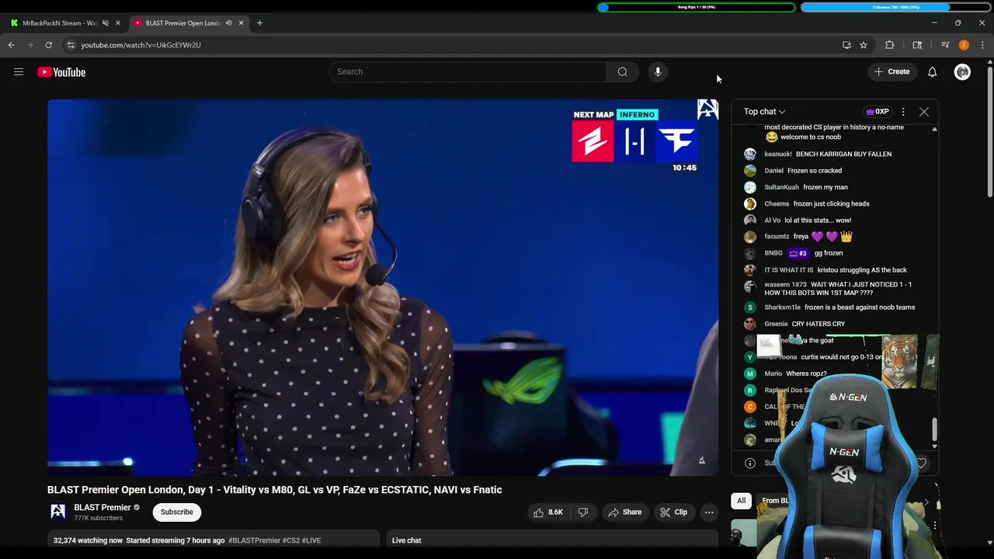Open the Chrome profile avatar

[964, 45]
